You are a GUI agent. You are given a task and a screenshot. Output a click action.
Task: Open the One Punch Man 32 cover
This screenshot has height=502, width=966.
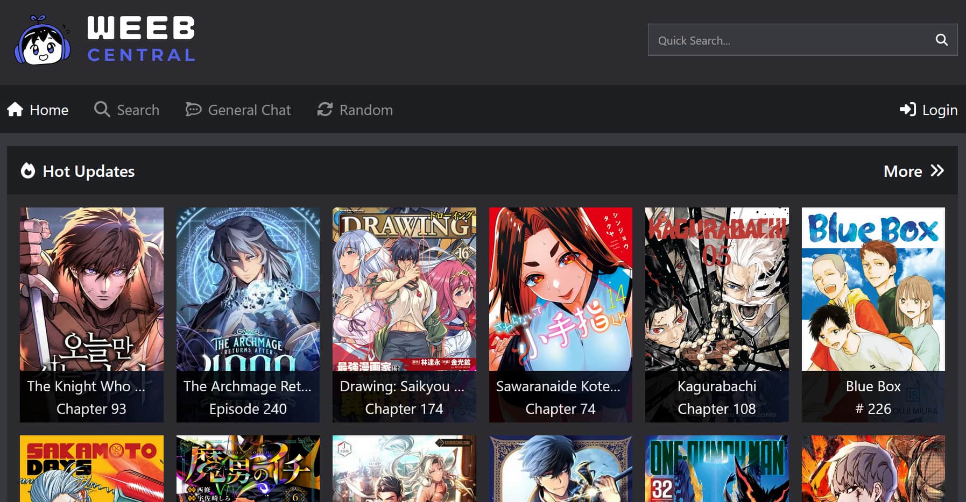pyautogui.click(x=717, y=469)
